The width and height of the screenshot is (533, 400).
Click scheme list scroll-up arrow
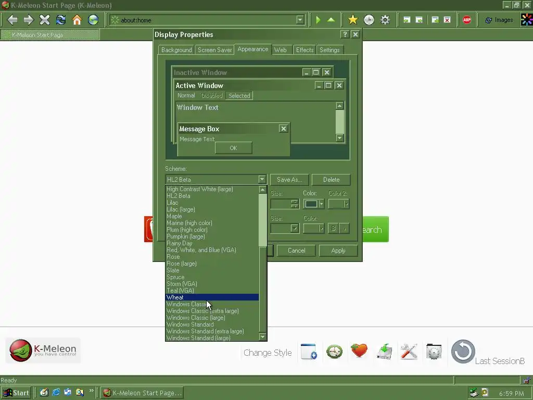pyautogui.click(x=262, y=190)
